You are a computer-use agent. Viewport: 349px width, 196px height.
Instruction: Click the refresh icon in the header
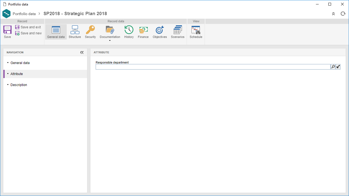(x=343, y=14)
